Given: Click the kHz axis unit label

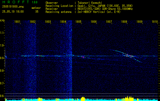Looking at the screenshot, I should 2,20.
